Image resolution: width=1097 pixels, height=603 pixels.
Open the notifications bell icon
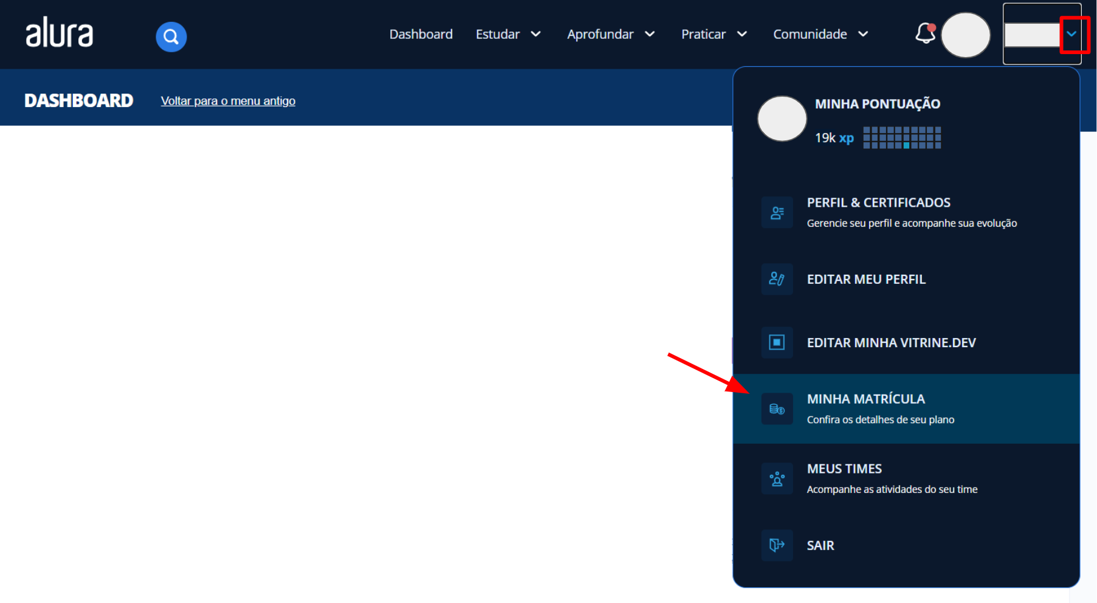(924, 33)
